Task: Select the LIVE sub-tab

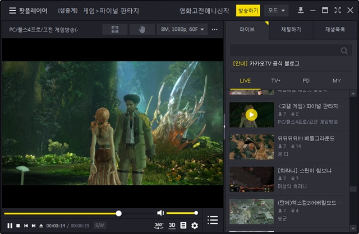Action: tap(245, 81)
